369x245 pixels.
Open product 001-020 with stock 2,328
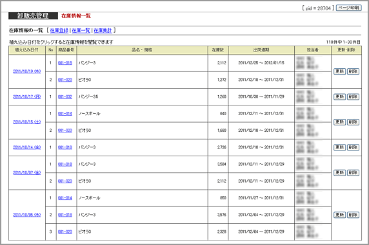click(x=65, y=232)
